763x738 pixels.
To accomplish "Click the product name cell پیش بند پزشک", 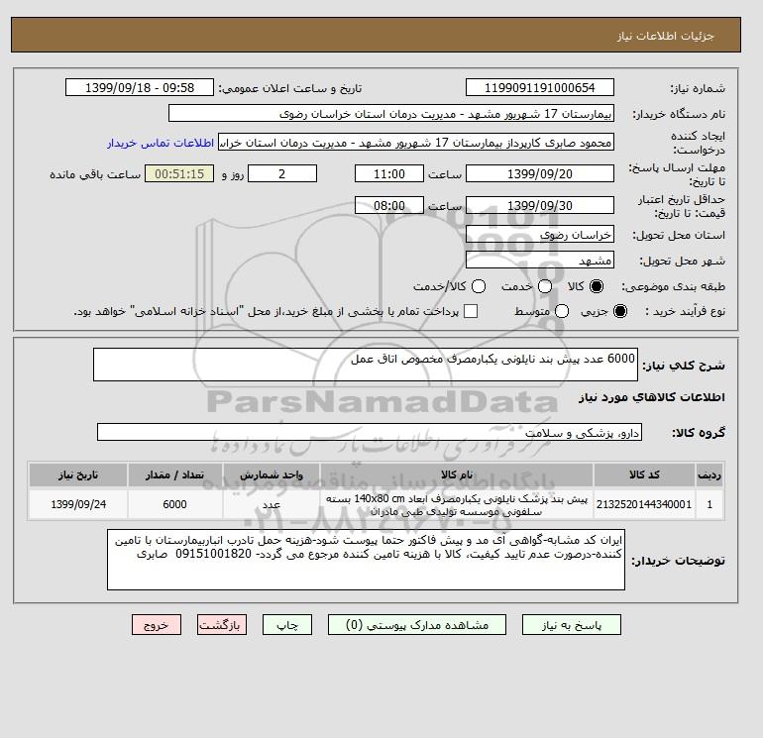I will click(x=457, y=505).
